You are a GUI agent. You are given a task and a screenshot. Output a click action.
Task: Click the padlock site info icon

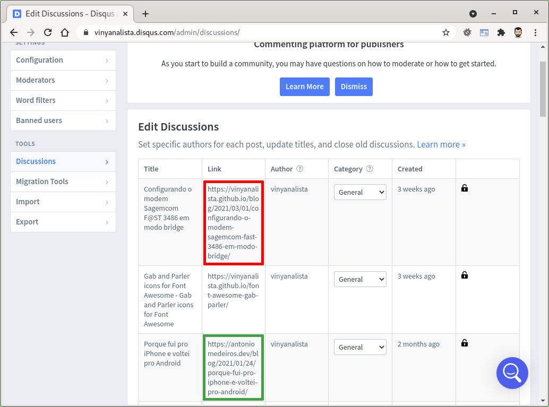point(86,32)
